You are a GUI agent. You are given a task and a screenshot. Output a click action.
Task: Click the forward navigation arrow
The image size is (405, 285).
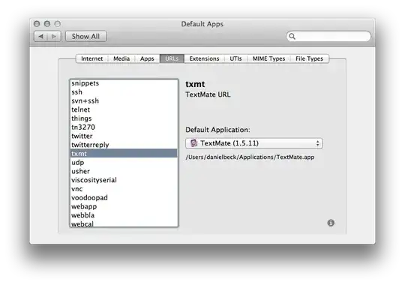54,37
